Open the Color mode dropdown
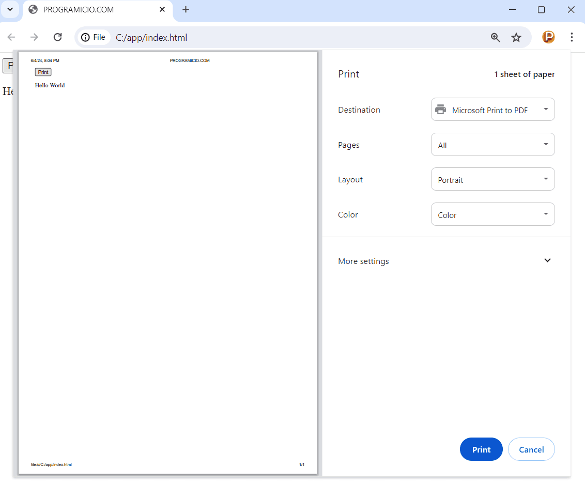Viewport: 585px width, 483px height. tap(492, 214)
